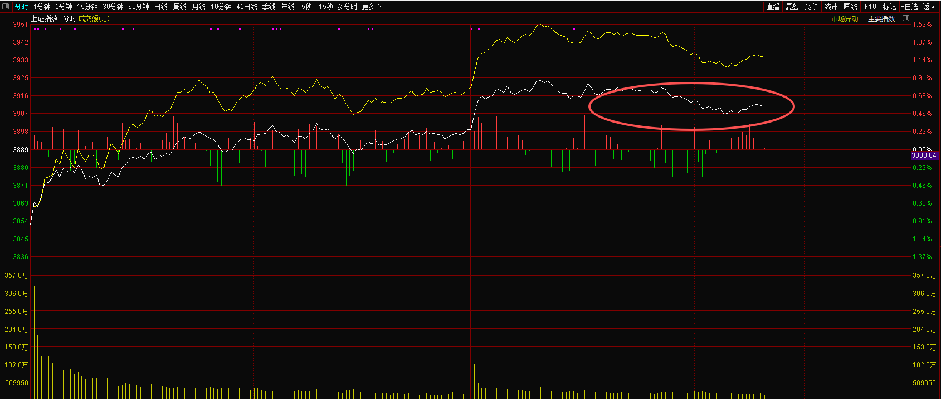Screen dimensions: 941x399
Task: Click the first magenta event dot on chart
Action: coord(35,28)
